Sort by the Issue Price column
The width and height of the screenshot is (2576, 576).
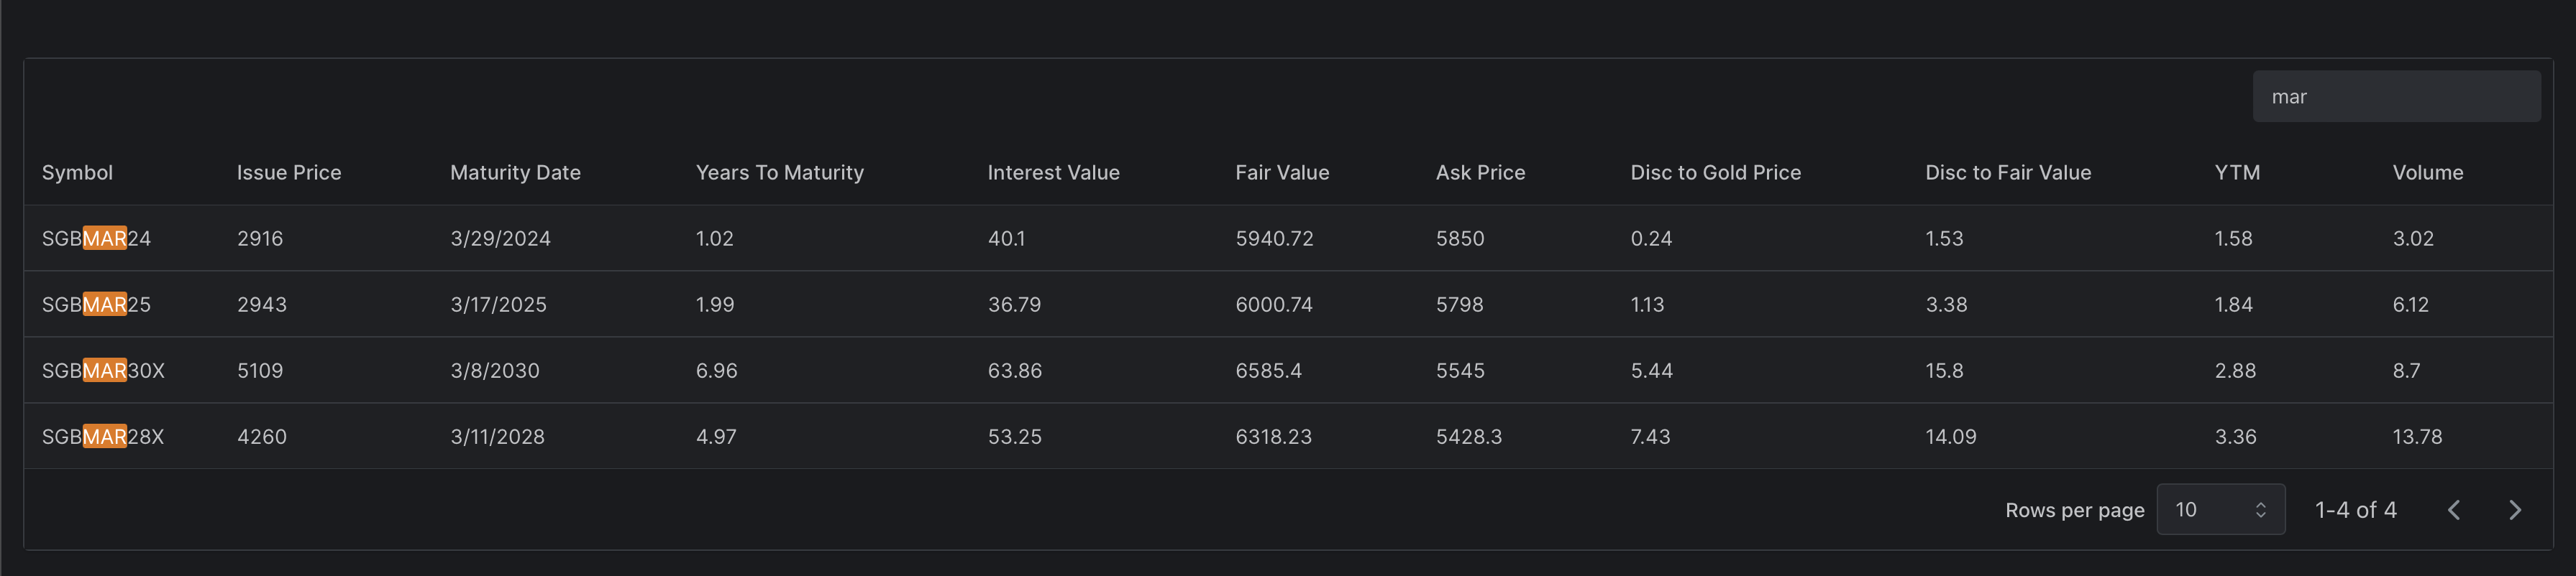[x=289, y=172]
